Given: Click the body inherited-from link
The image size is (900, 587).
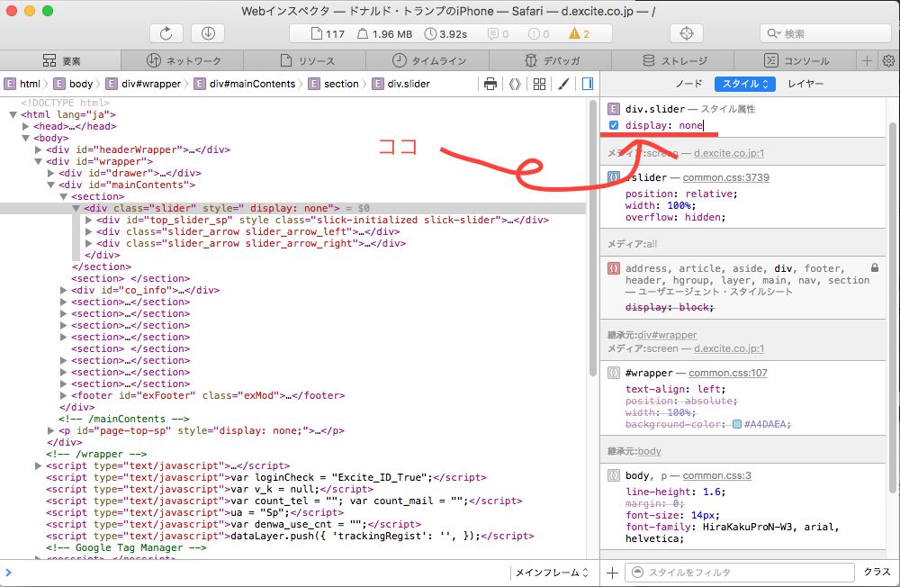Looking at the screenshot, I should (x=649, y=451).
